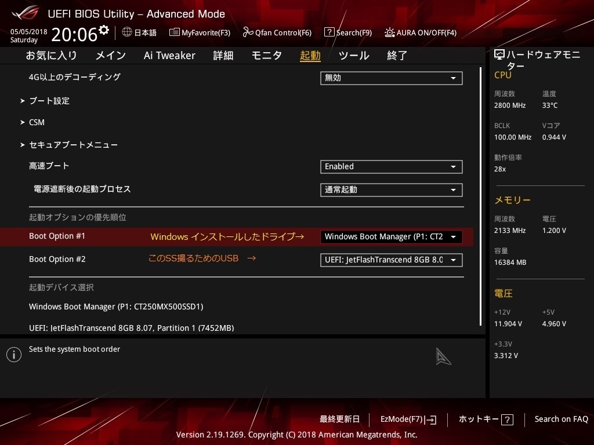This screenshot has height=445, width=594.
Task: Open the 電源遮断後の起動プロセス dropdown
Action: coord(391,189)
